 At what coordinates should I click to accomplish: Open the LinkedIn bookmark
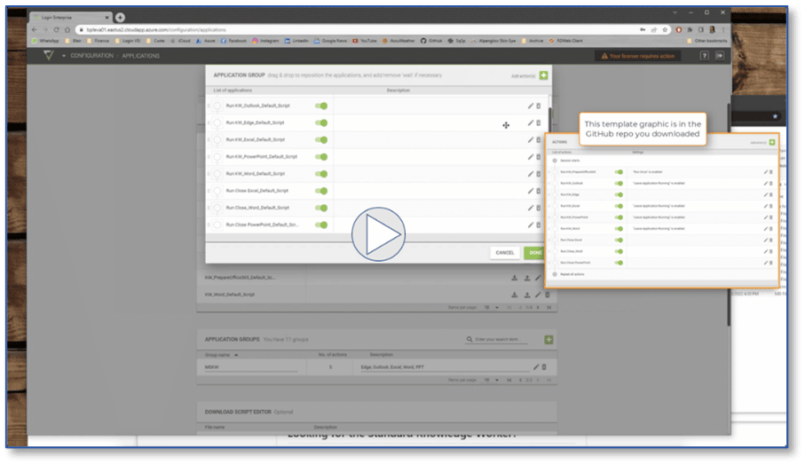point(296,41)
